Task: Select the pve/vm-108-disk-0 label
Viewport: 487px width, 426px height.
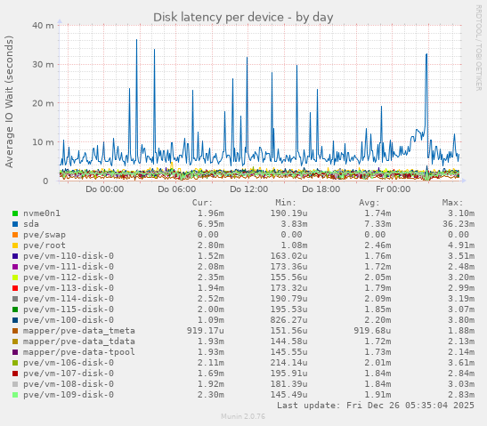Action: [x=69, y=384]
